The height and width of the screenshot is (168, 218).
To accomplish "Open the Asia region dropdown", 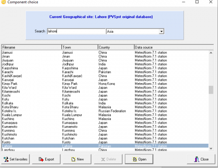I will [x=135, y=31].
